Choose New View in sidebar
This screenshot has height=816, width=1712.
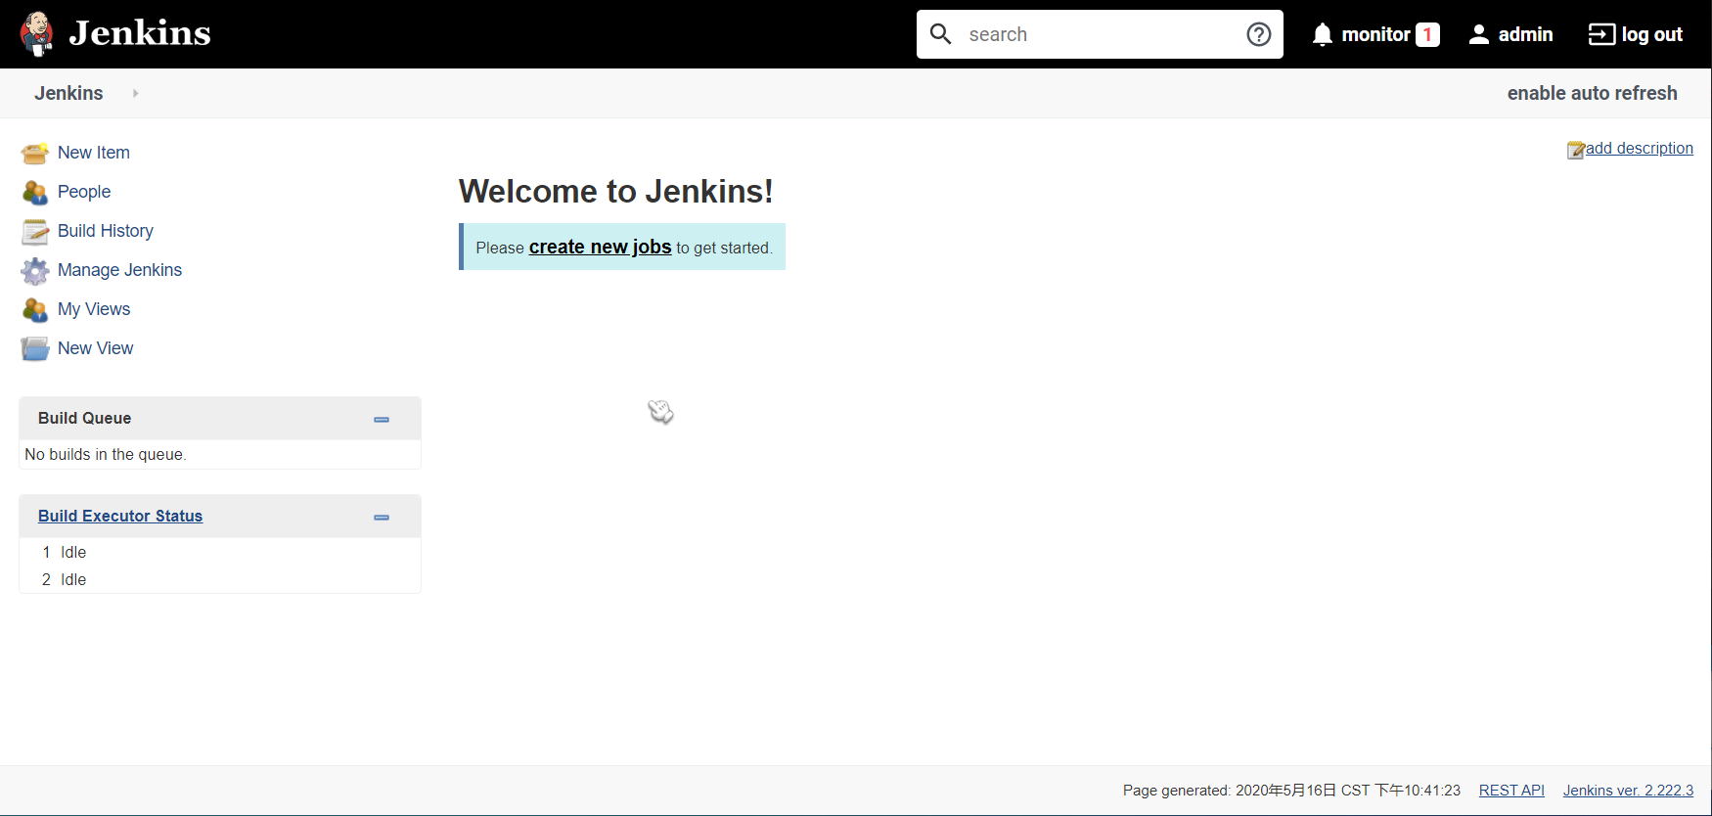click(95, 348)
